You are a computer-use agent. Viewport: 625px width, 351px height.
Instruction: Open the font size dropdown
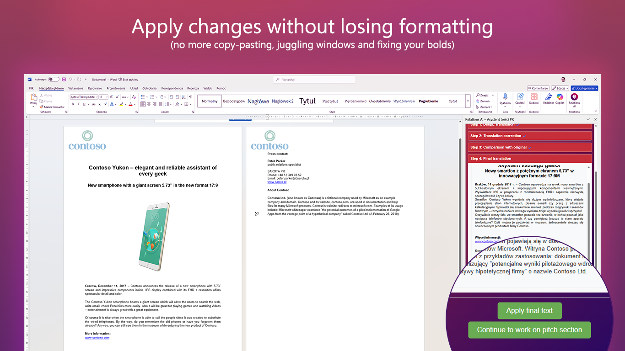point(107,97)
